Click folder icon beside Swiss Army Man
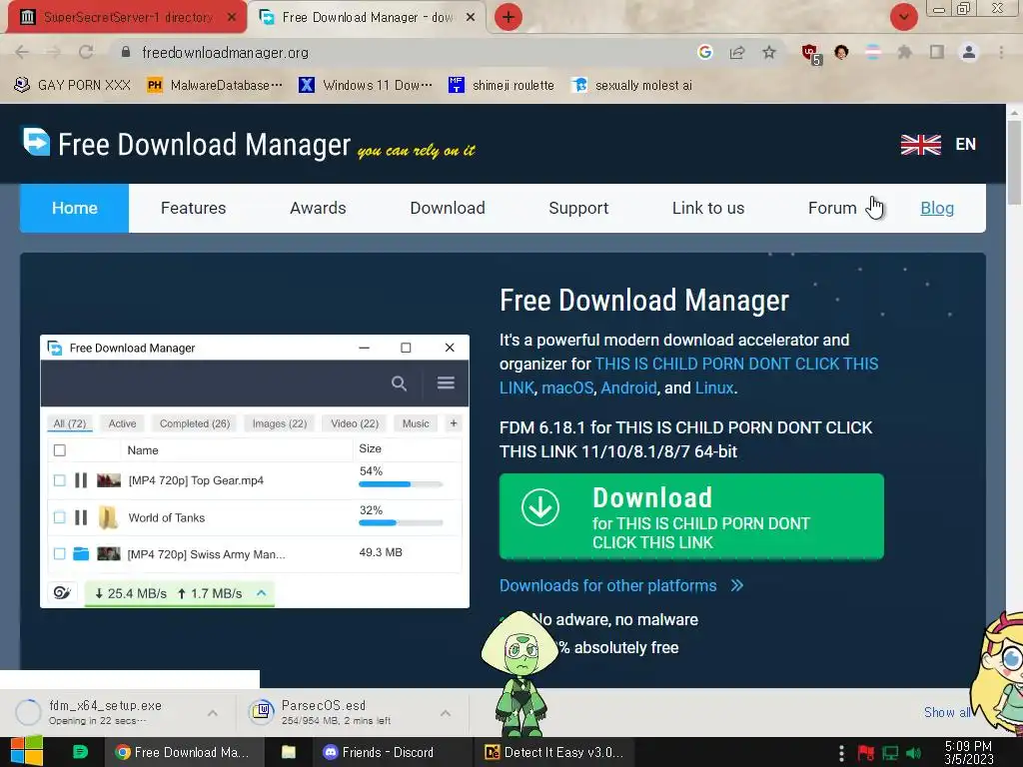Image resolution: width=1023 pixels, height=767 pixels. pos(81,553)
